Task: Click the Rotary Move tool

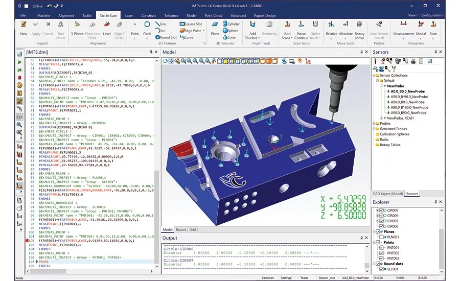Action: [359, 30]
